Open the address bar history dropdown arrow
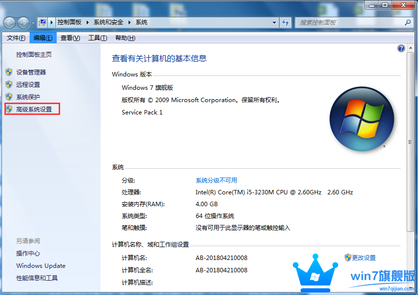Screen dimensions: 418x295 pos(274,23)
